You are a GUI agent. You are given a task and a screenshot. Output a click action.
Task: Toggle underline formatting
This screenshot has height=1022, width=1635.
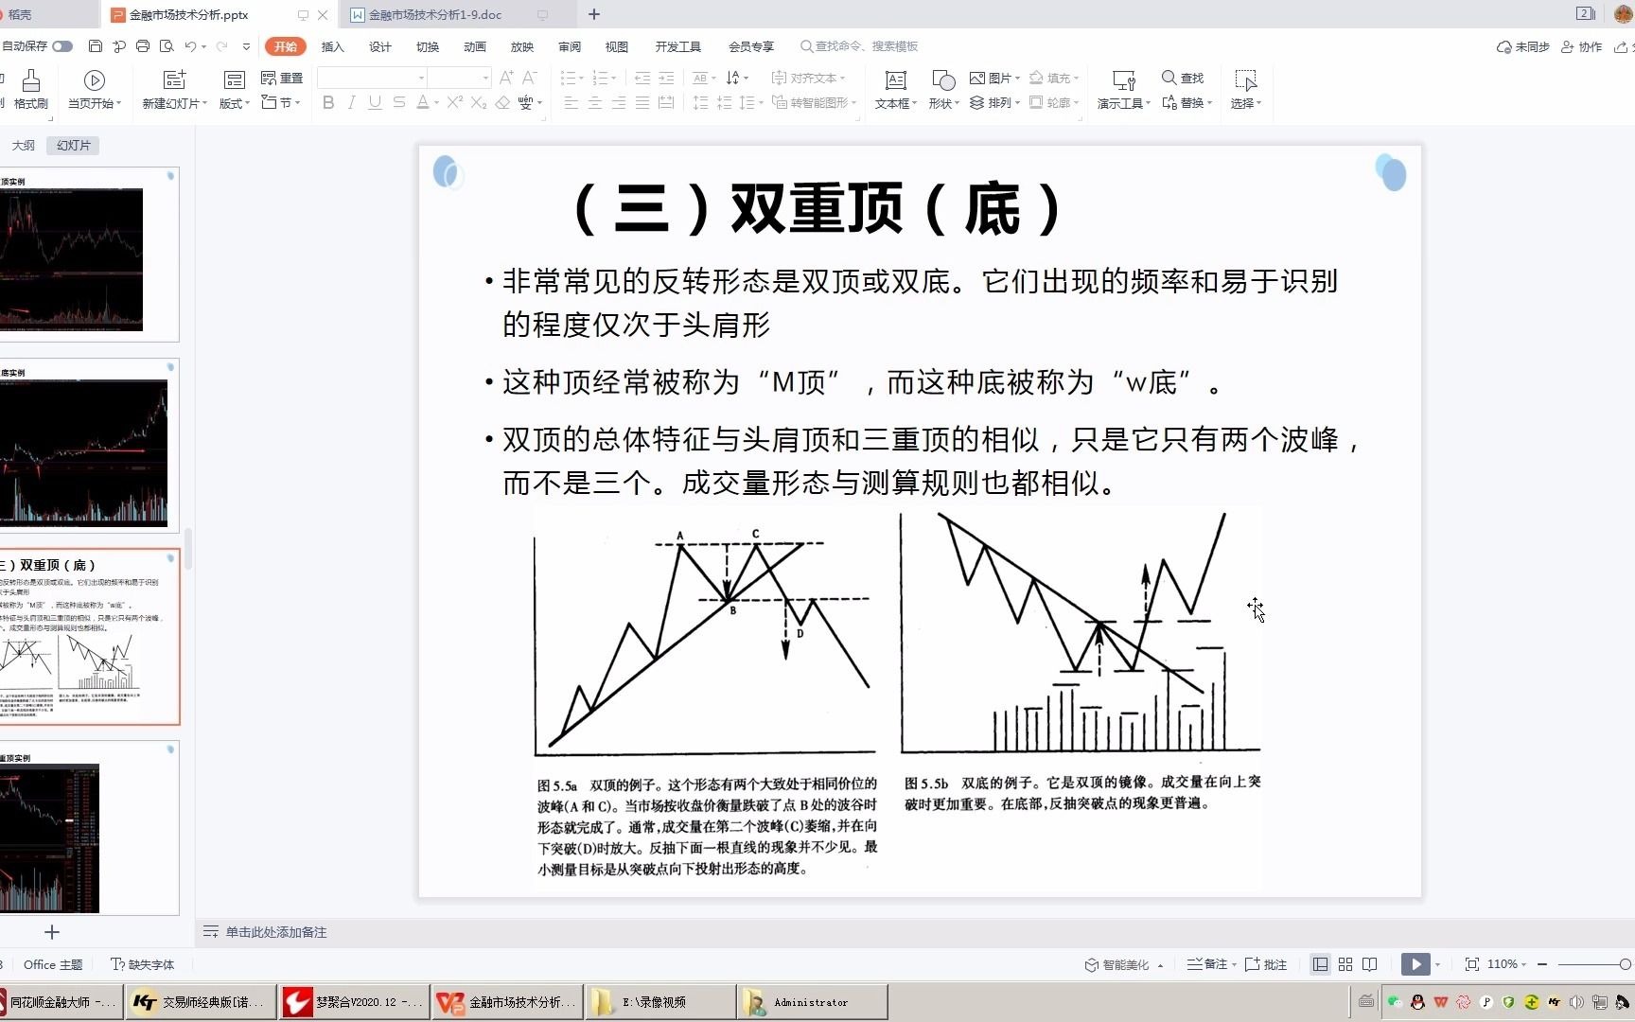[x=375, y=102]
